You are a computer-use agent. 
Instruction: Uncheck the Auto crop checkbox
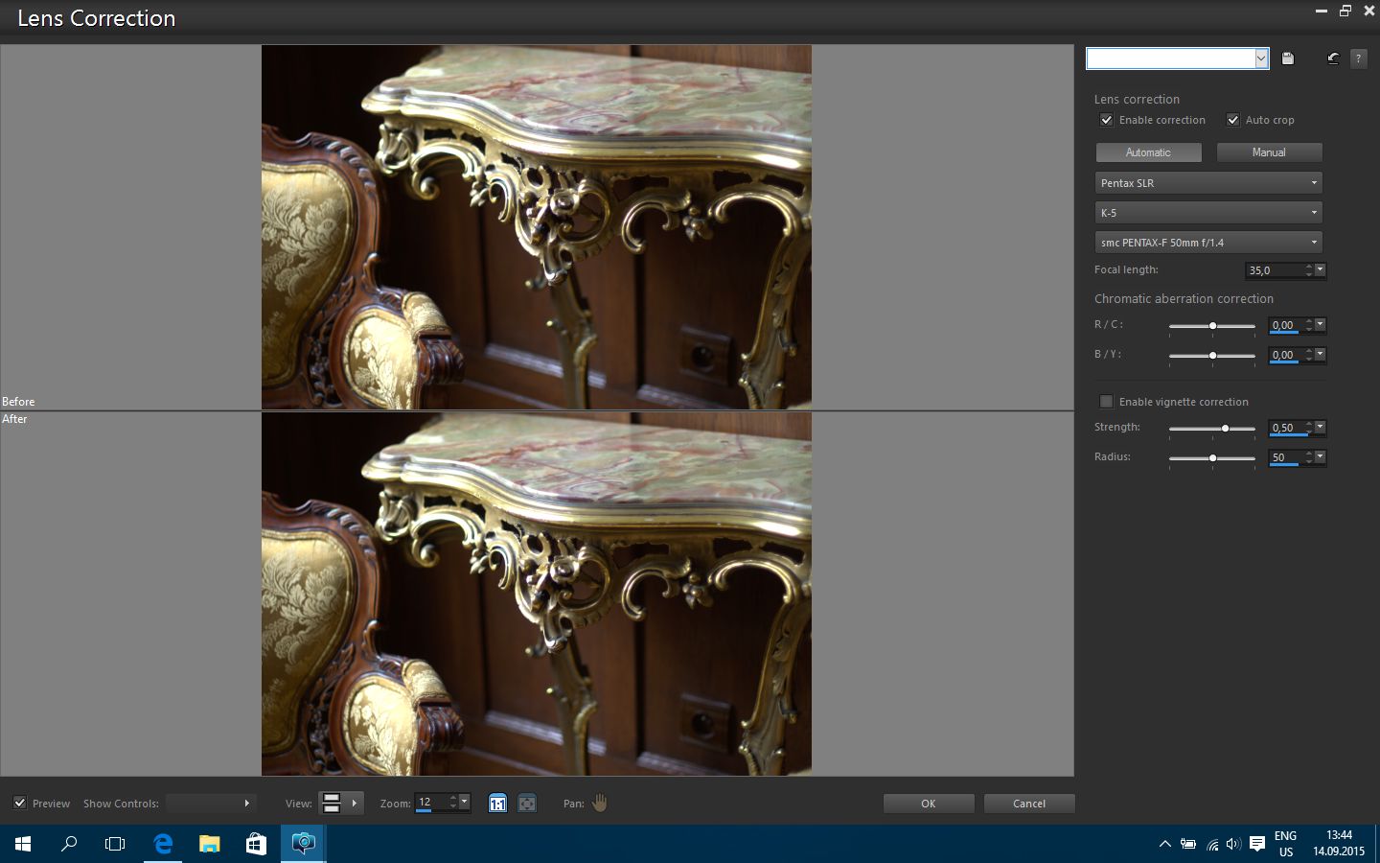(1233, 120)
